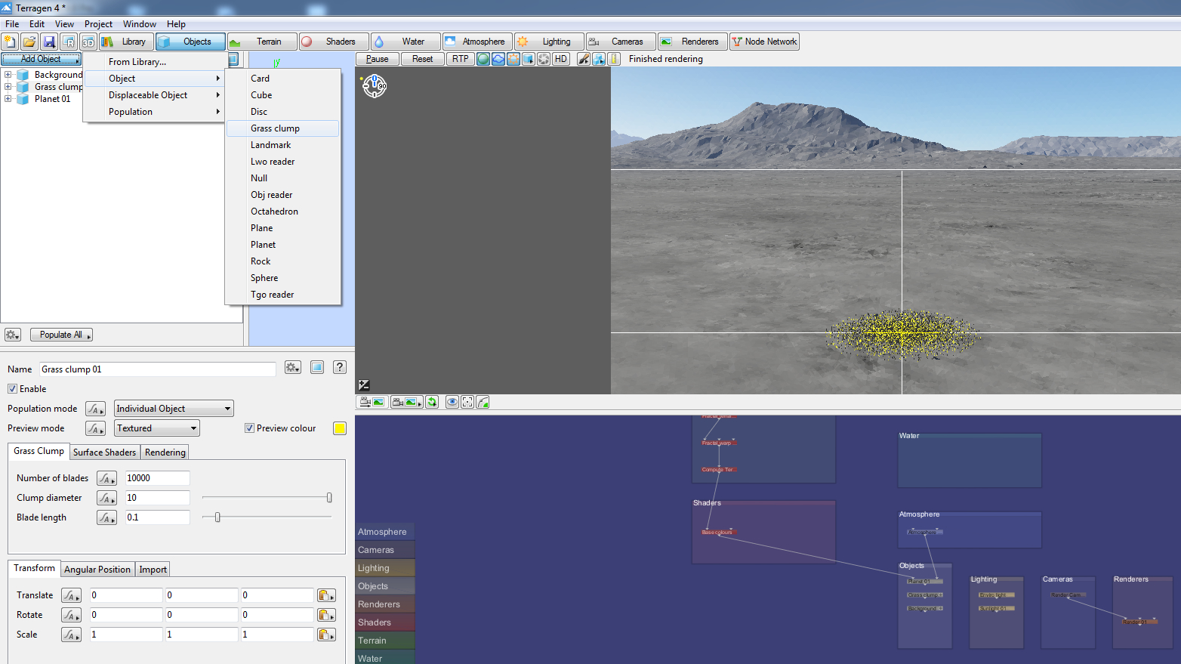Click the Populate All button
Screen dimensions: 1181x664
[x=61, y=335]
